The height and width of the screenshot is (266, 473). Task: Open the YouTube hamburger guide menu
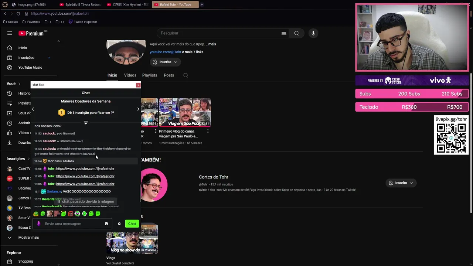click(x=10, y=33)
